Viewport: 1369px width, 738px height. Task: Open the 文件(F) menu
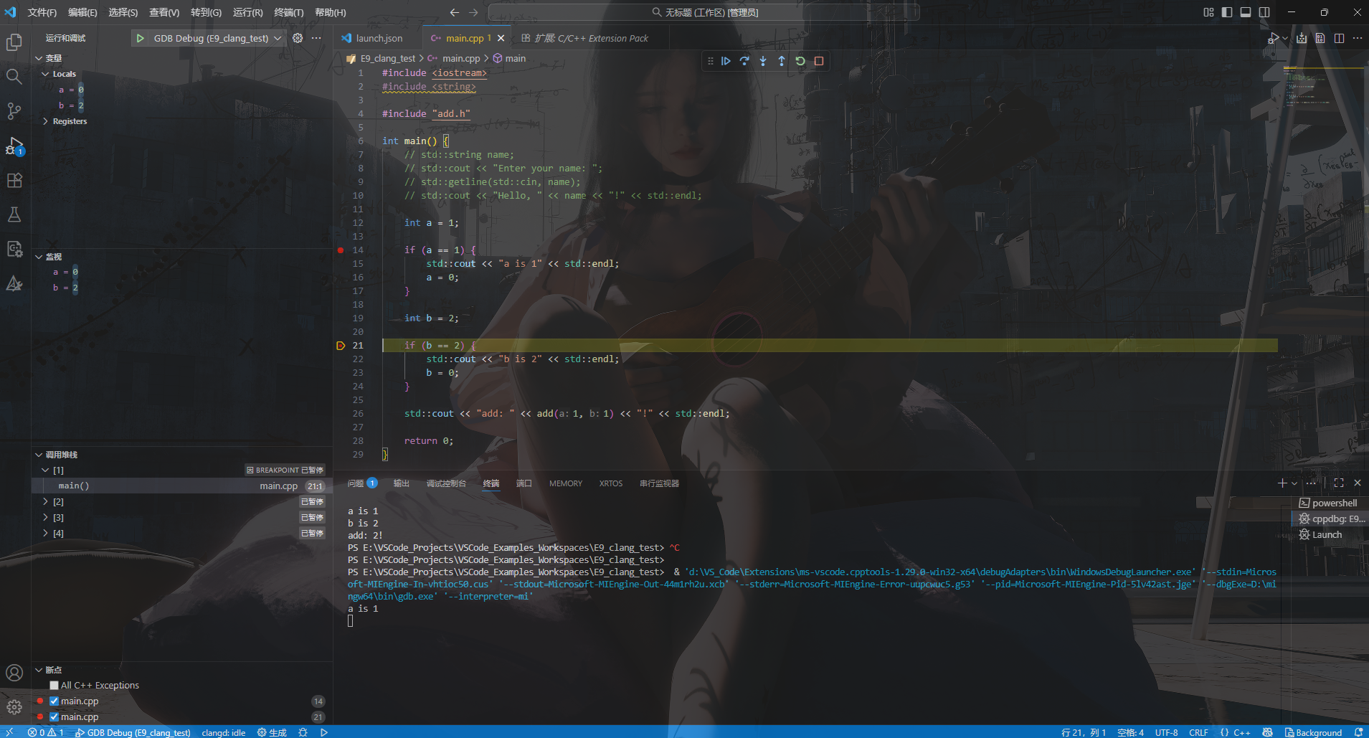pyautogui.click(x=42, y=12)
